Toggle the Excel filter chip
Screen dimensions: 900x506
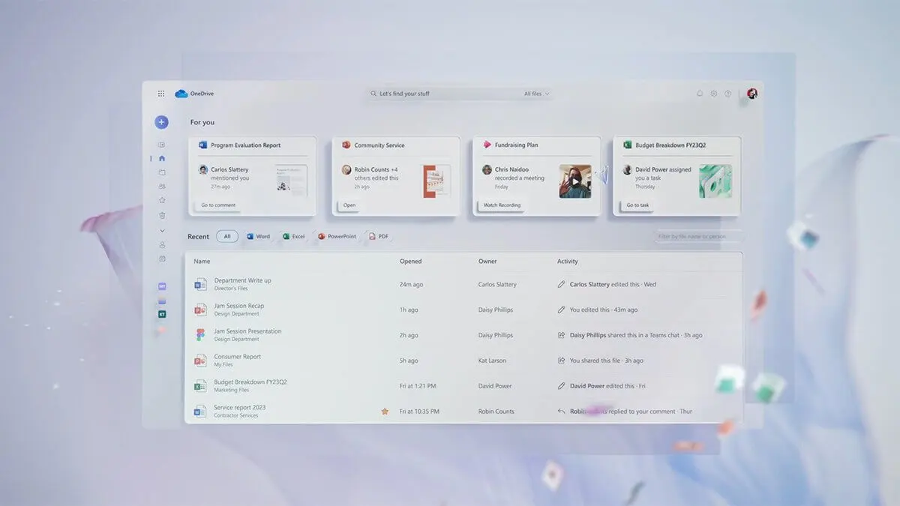(x=292, y=235)
